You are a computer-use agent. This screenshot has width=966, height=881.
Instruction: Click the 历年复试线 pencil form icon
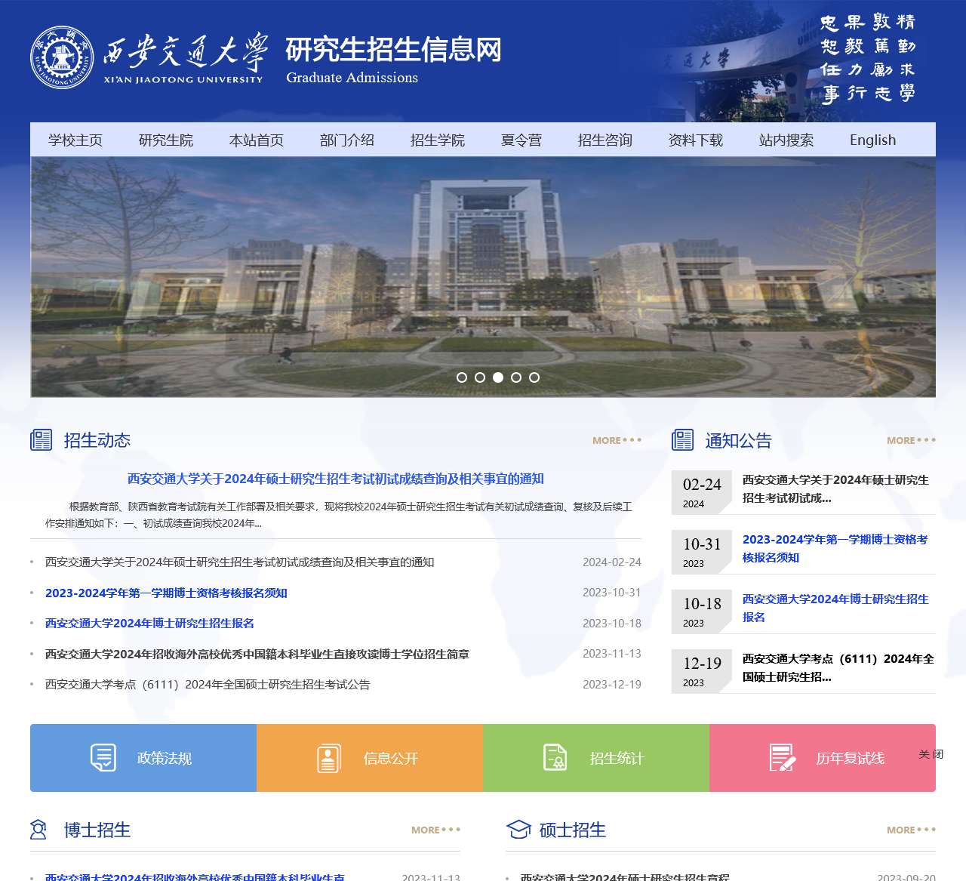tap(783, 758)
